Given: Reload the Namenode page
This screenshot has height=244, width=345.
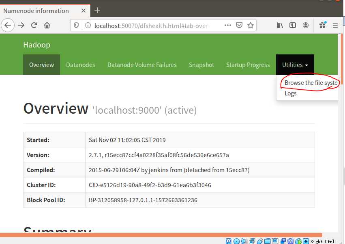Looking at the screenshot, I should (34, 25).
